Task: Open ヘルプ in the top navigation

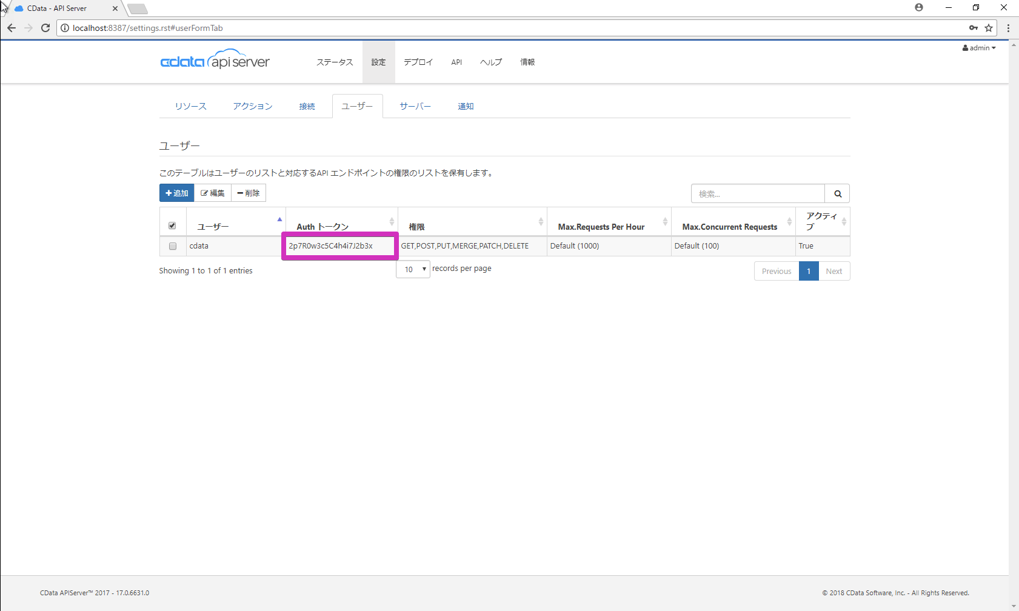Action: (491, 62)
